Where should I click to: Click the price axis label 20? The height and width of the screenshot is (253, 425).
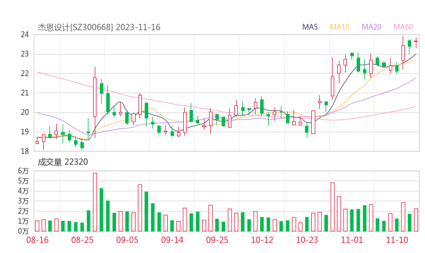25,112
